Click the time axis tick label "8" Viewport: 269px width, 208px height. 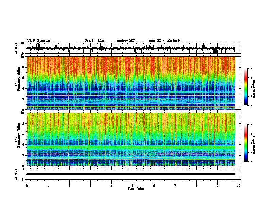pyautogui.click(x=196, y=186)
